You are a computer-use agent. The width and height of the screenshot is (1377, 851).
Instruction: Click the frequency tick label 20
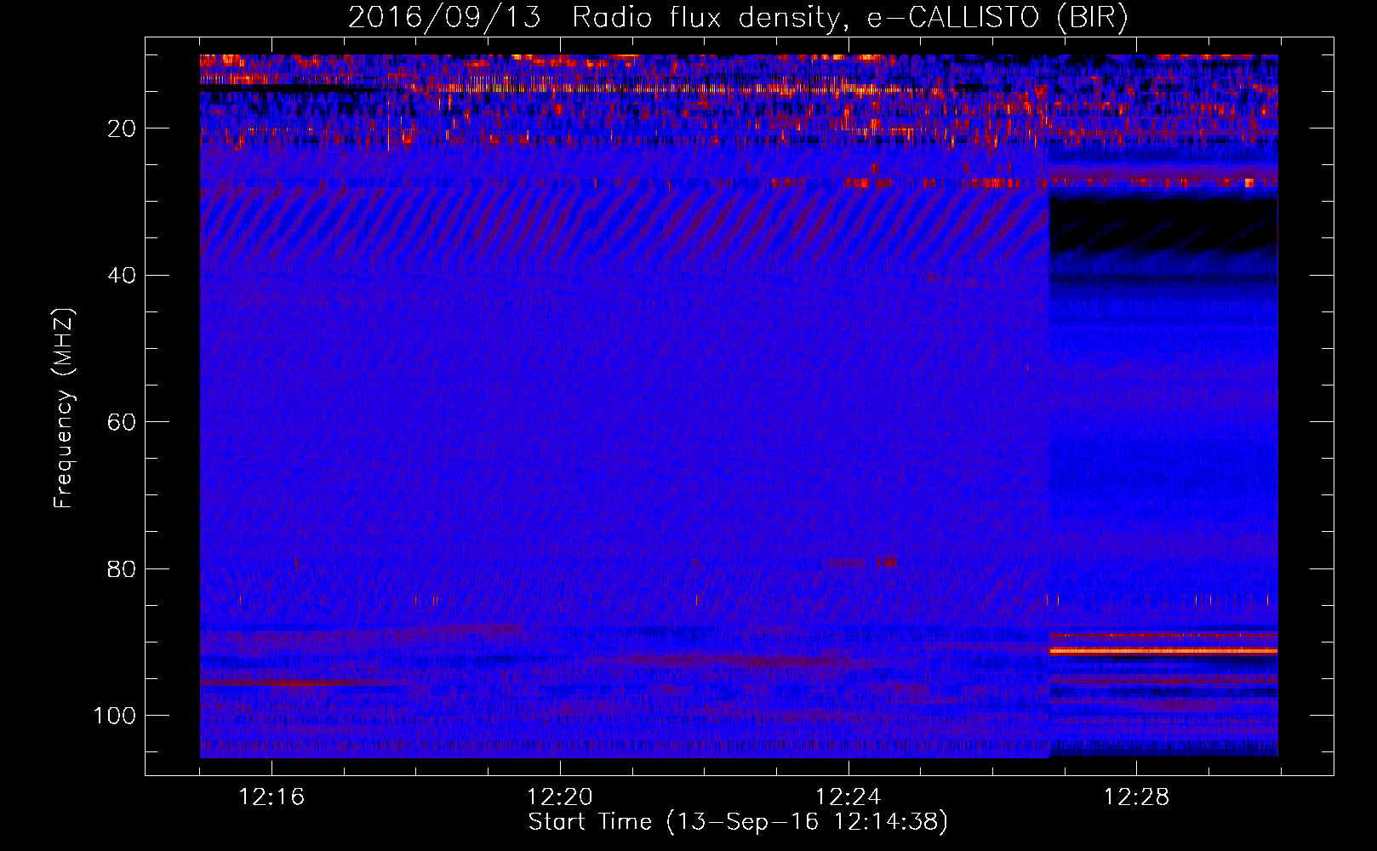(x=123, y=129)
